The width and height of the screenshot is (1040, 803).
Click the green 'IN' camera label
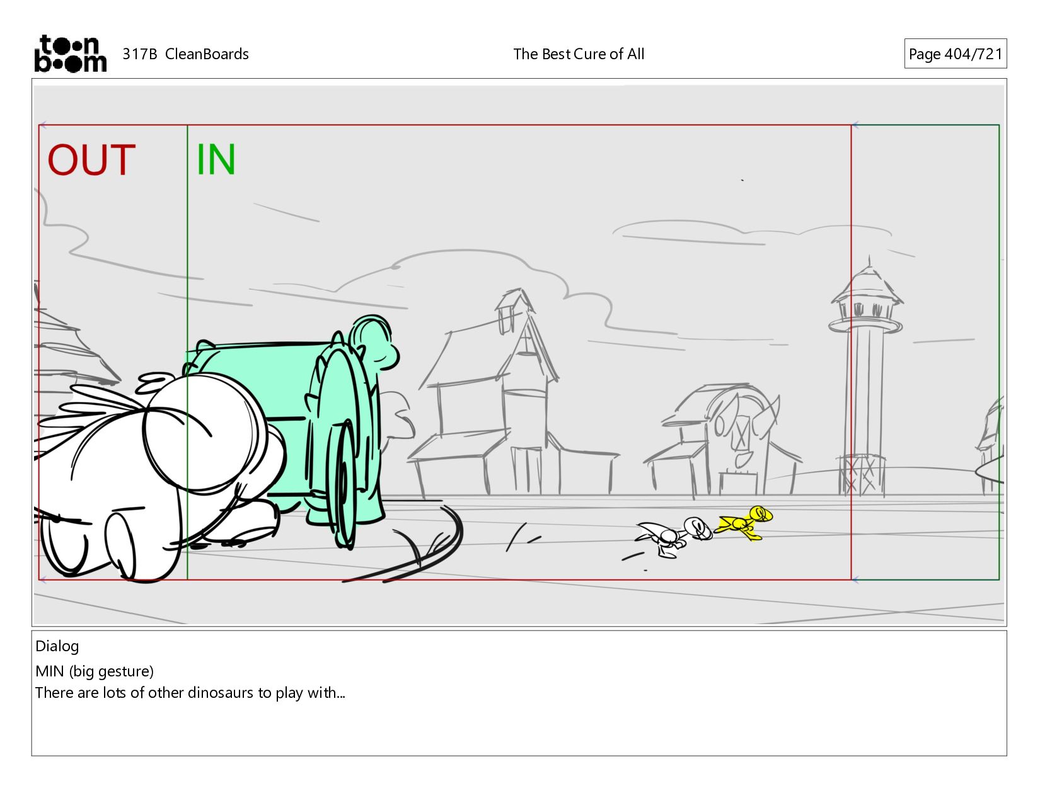[216, 160]
